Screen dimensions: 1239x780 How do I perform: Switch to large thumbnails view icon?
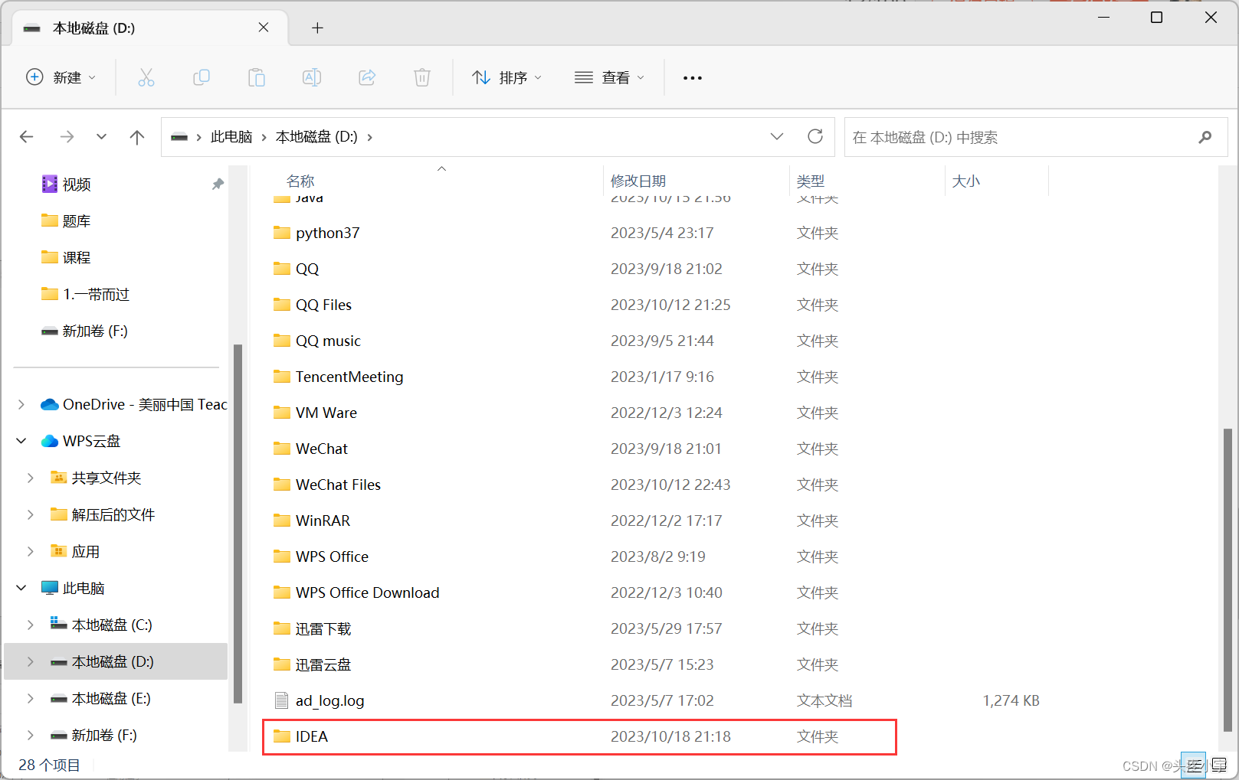(1219, 765)
